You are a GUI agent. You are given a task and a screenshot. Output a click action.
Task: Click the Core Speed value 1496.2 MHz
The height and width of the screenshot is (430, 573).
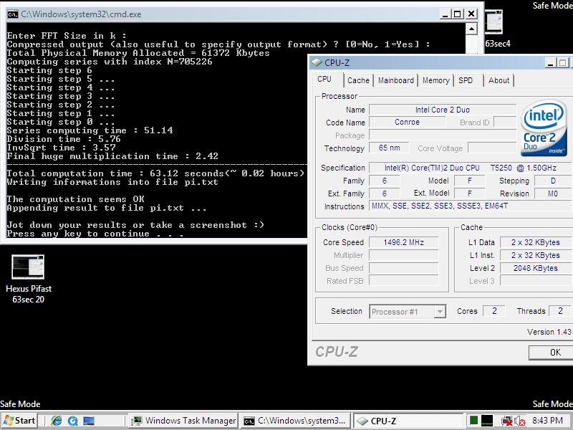pyautogui.click(x=403, y=242)
